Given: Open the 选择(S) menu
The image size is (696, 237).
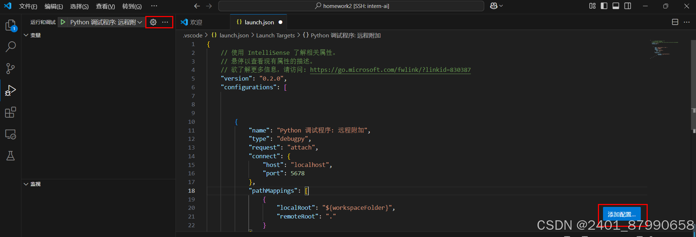Looking at the screenshot, I should pyautogui.click(x=79, y=6).
